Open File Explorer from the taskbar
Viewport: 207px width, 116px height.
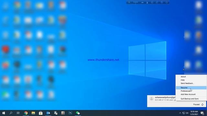[33, 113]
